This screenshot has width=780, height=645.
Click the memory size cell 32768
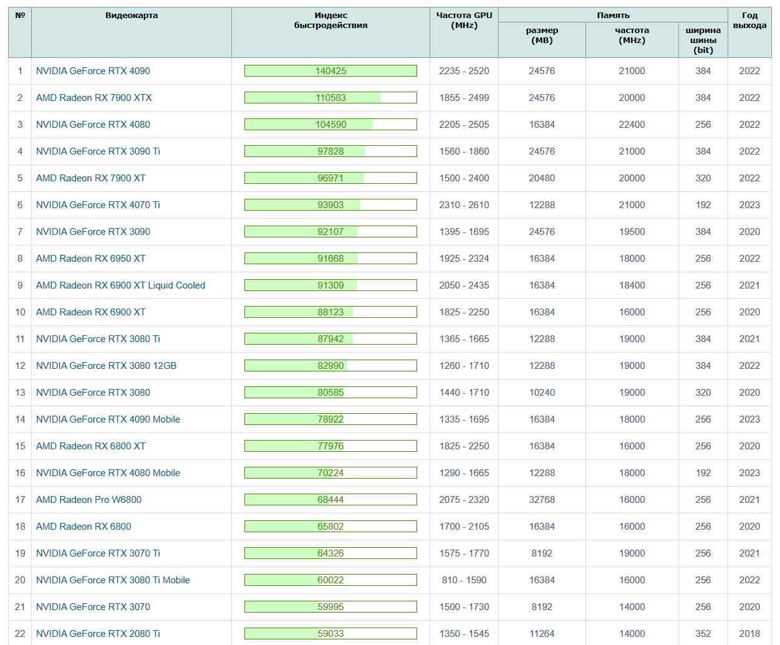pos(542,500)
